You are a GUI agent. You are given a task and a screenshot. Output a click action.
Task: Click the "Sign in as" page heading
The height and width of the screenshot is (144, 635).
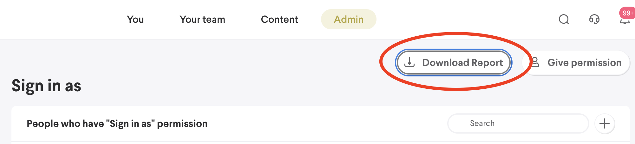[47, 86]
